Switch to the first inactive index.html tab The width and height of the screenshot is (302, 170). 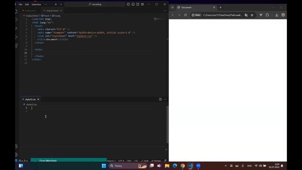31,10
